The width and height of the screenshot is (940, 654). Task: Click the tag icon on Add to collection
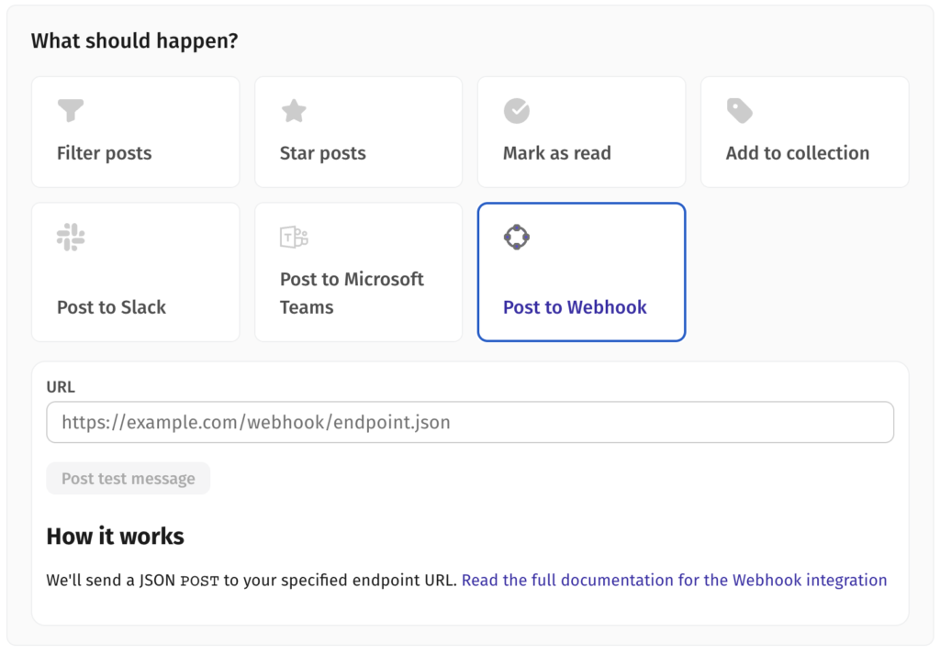(740, 111)
